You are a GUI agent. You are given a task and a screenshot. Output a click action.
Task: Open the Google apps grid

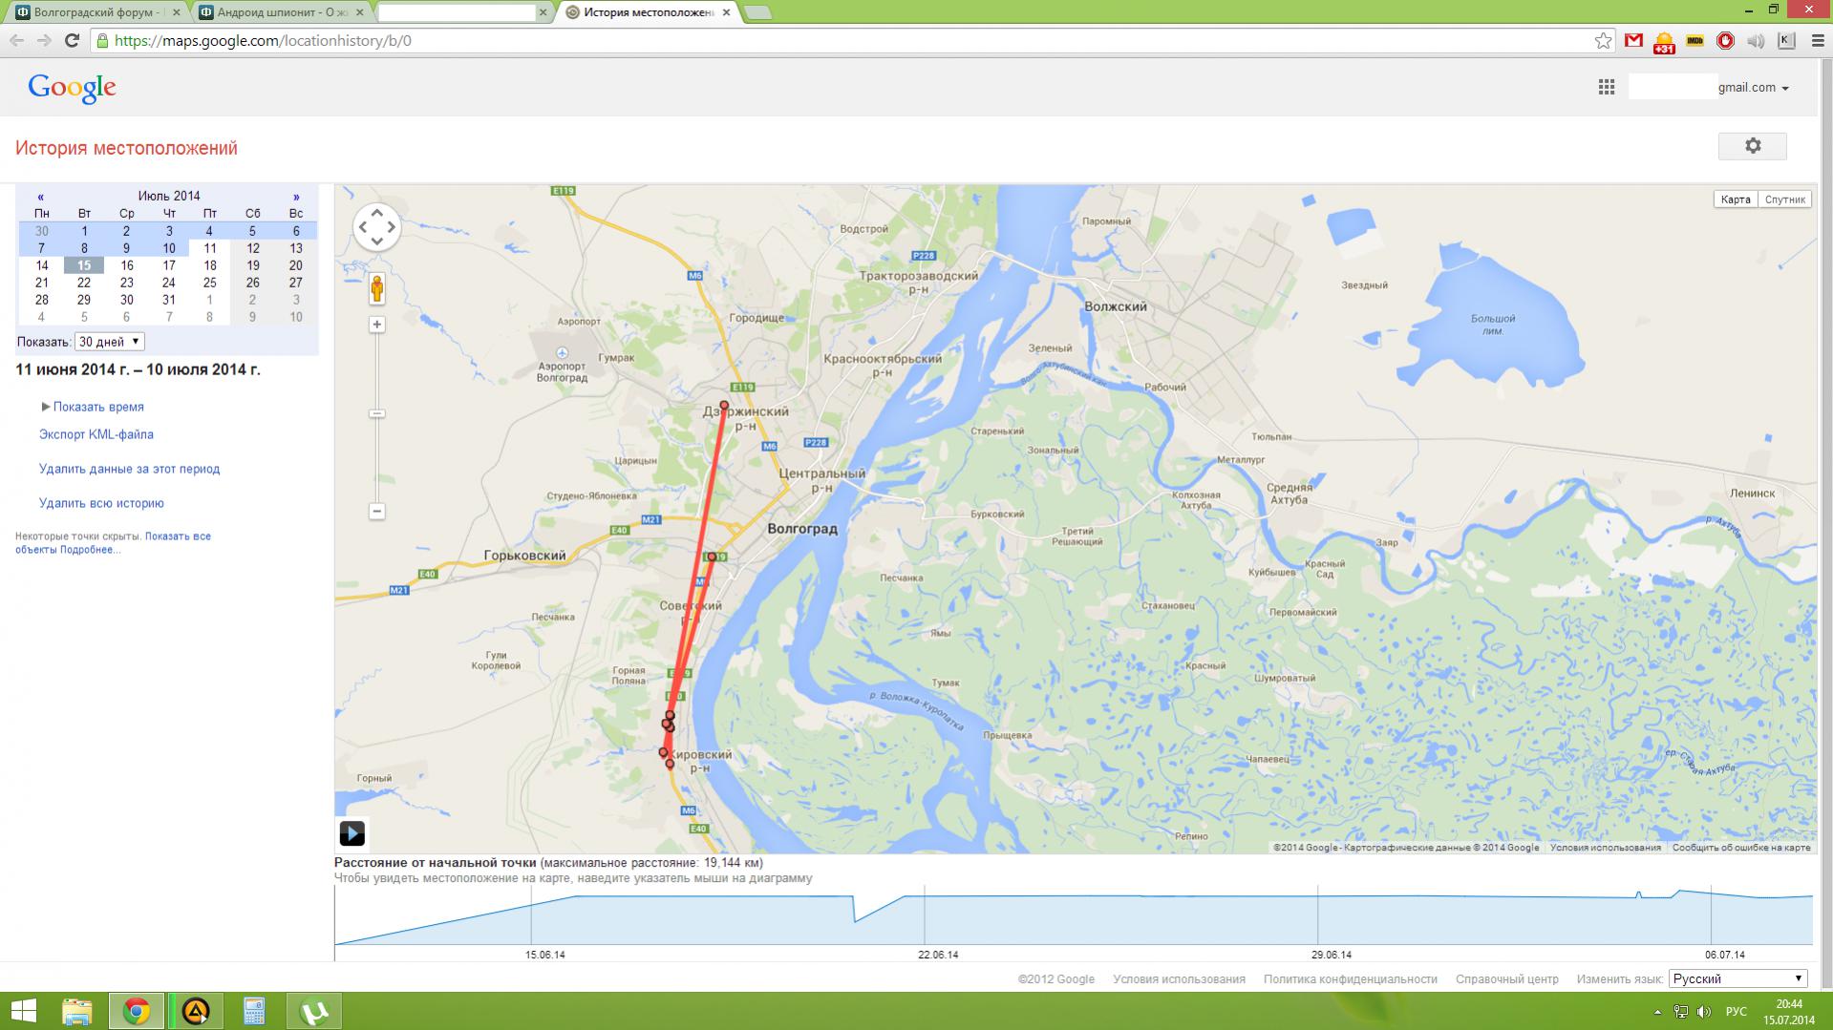[1606, 87]
